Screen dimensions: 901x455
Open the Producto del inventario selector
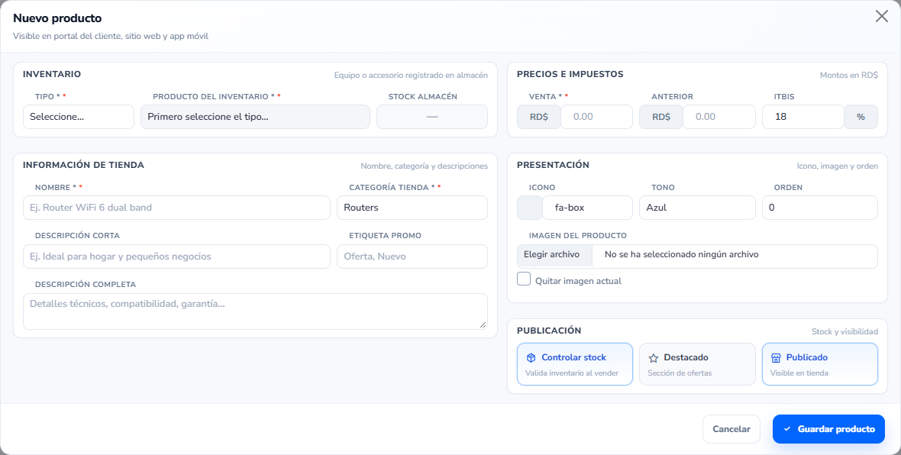pos(255,117)
